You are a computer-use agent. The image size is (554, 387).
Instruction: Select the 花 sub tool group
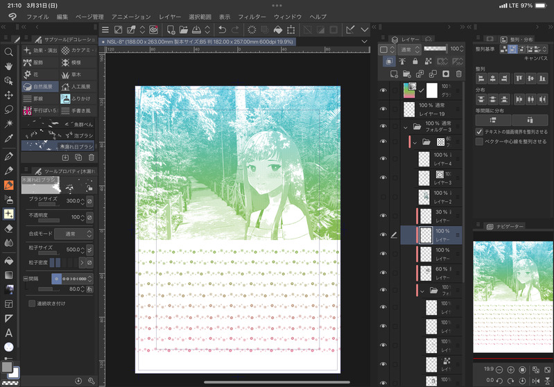point(40,75)
